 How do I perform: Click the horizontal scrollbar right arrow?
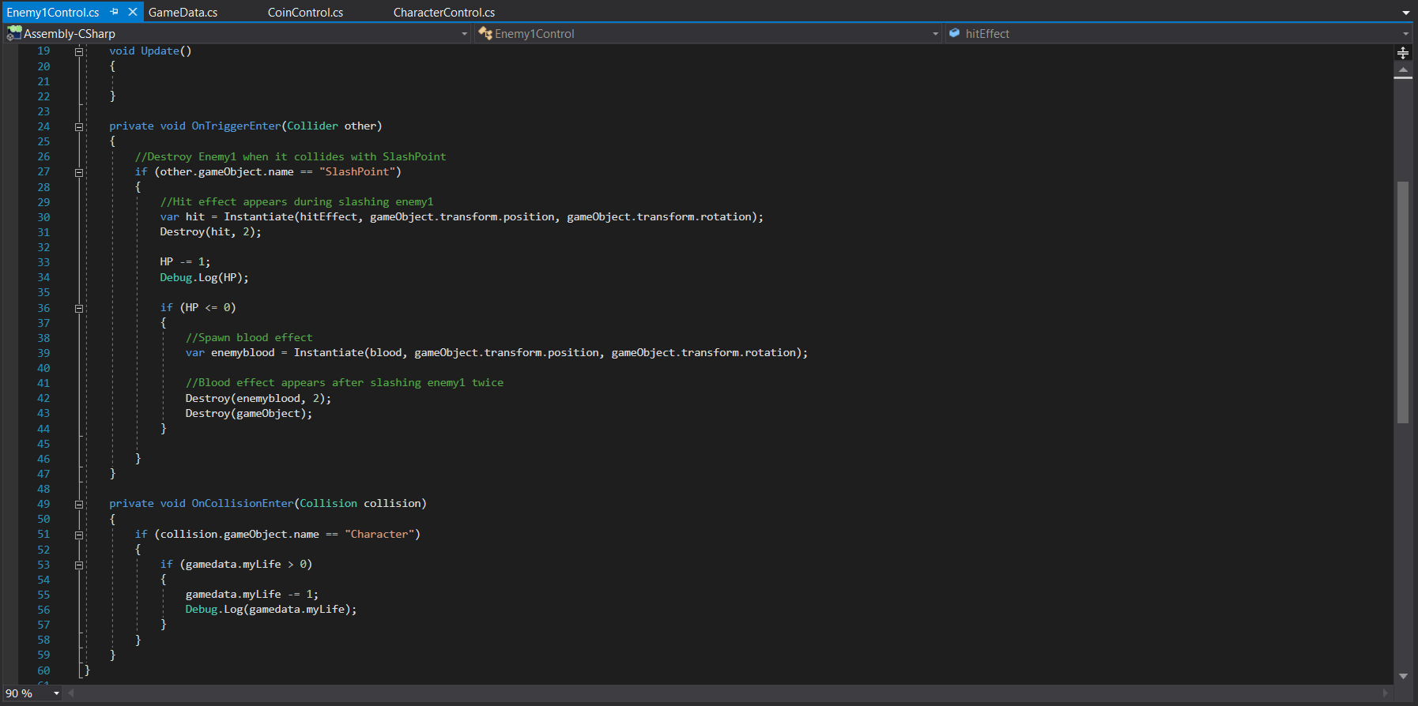click(x=1385, y=693)
